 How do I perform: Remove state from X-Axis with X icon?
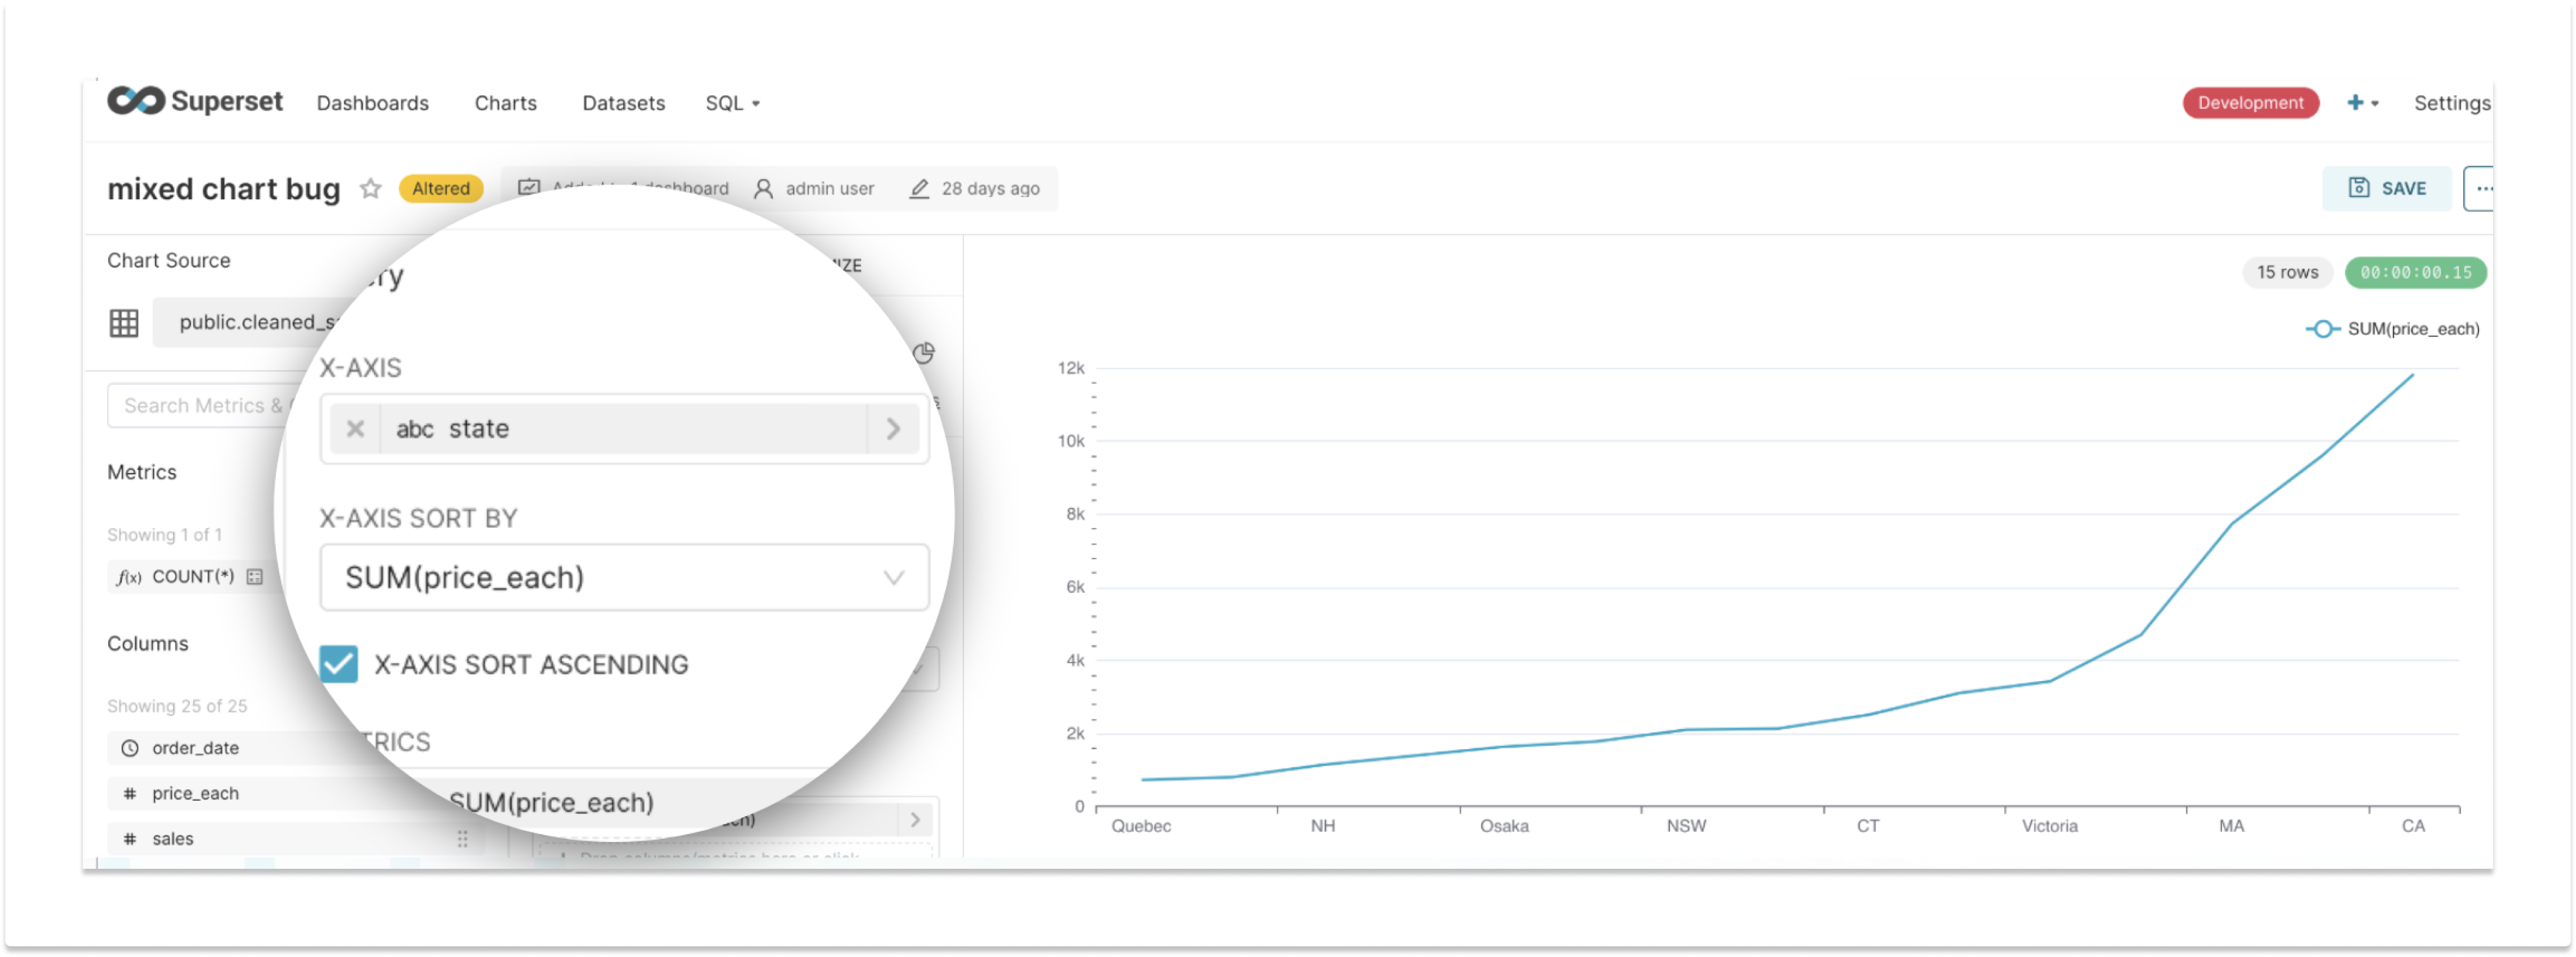355,429
